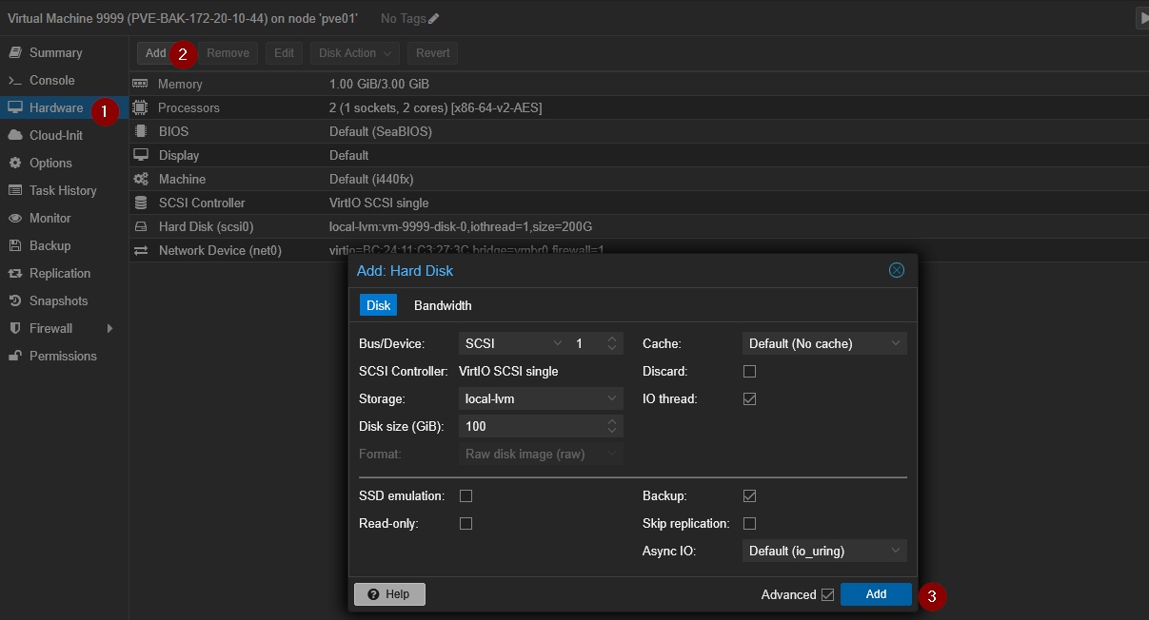The image size is (1149, 620).
Task: Switch to the Bandwidth tab
Action: 443,306
